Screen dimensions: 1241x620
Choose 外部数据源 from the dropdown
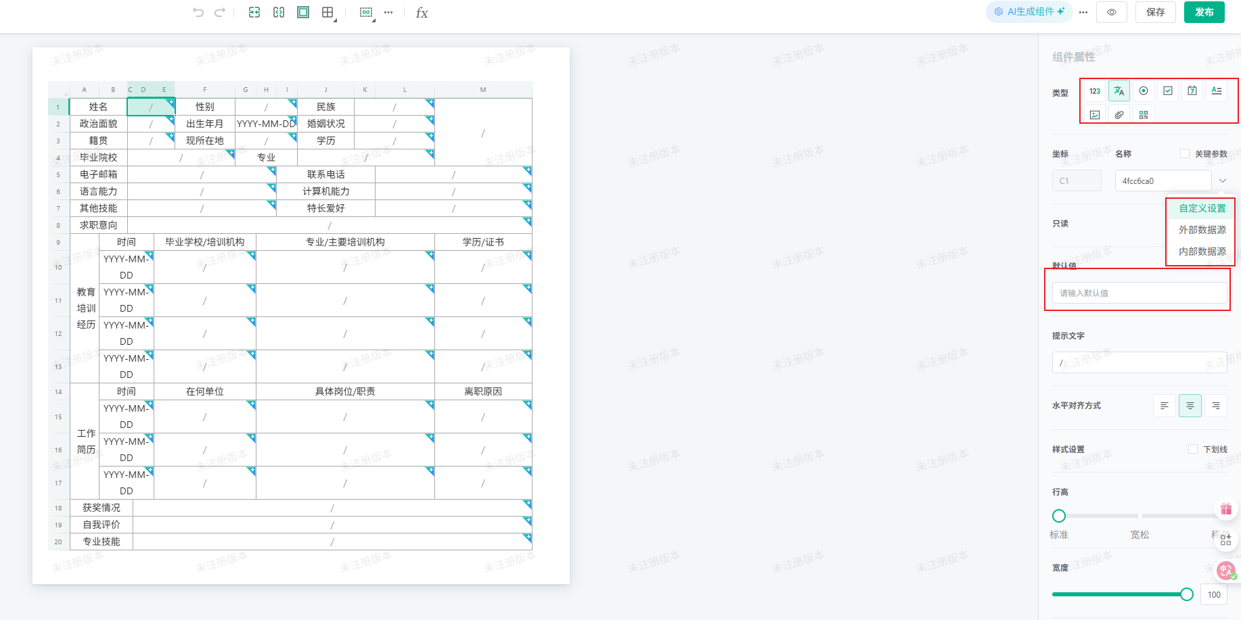1202,230
